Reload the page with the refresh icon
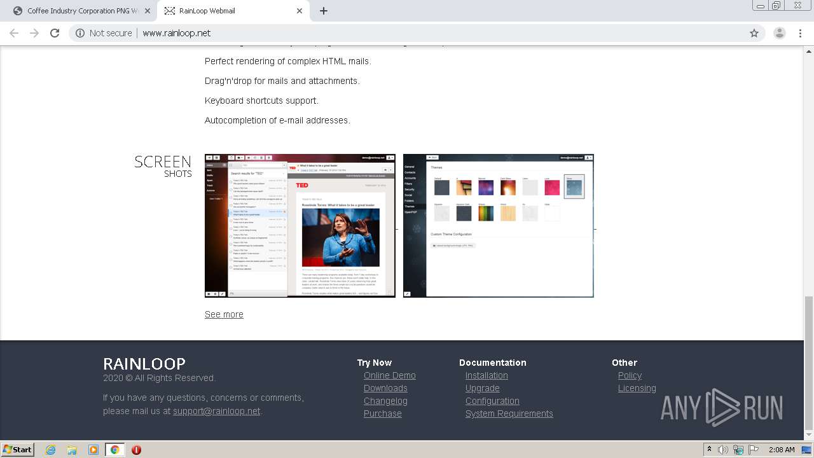 [55, 33]
